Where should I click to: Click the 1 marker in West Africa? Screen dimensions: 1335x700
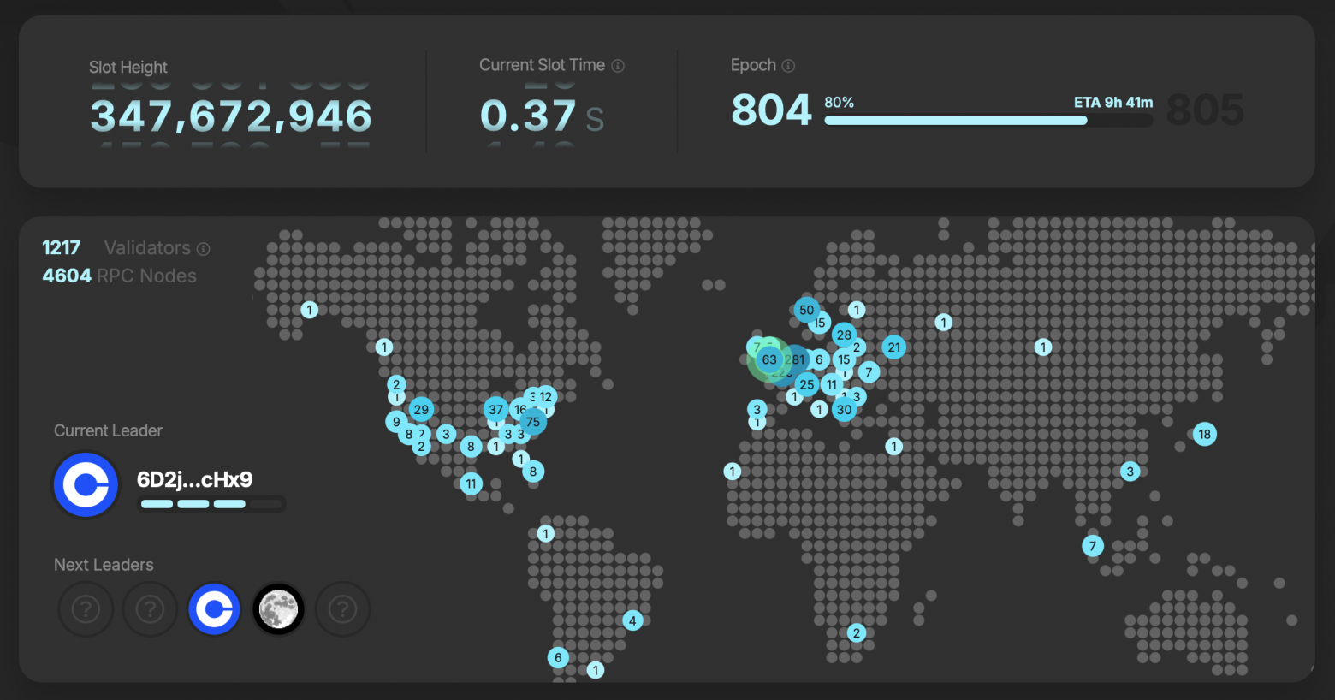click(733, 471)
